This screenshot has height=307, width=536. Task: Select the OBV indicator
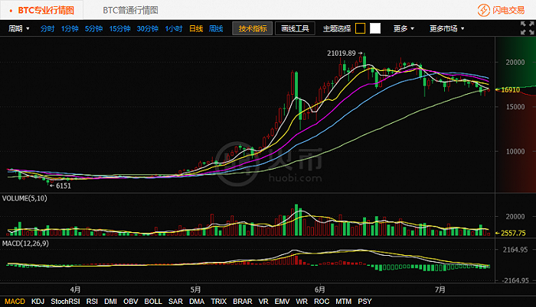coord(131,302)
